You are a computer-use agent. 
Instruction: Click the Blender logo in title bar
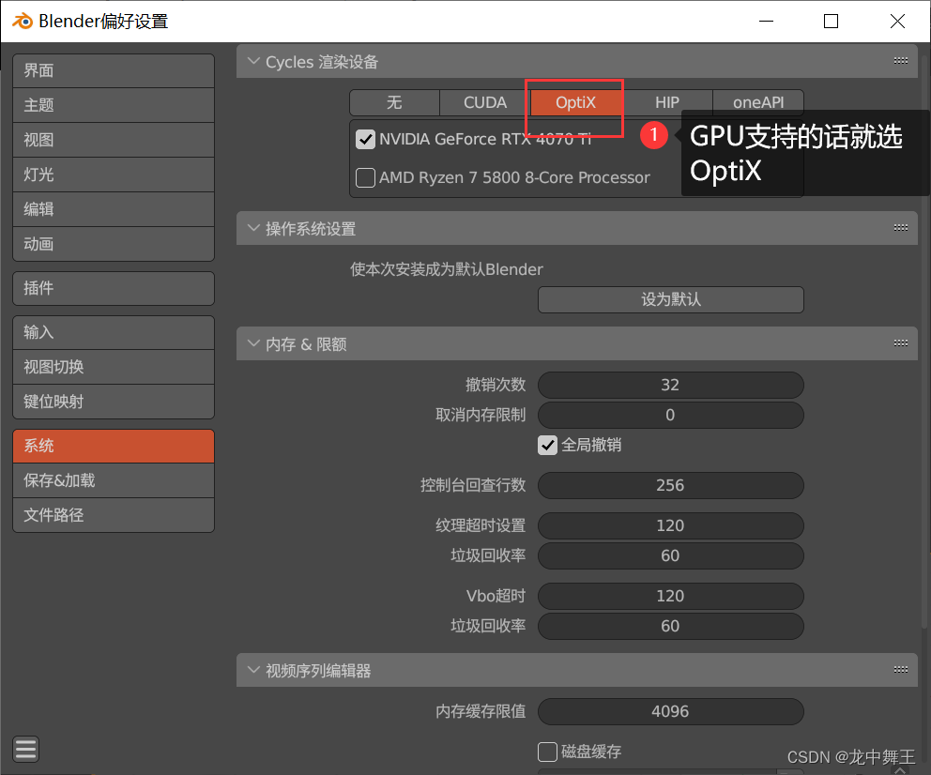22,22
